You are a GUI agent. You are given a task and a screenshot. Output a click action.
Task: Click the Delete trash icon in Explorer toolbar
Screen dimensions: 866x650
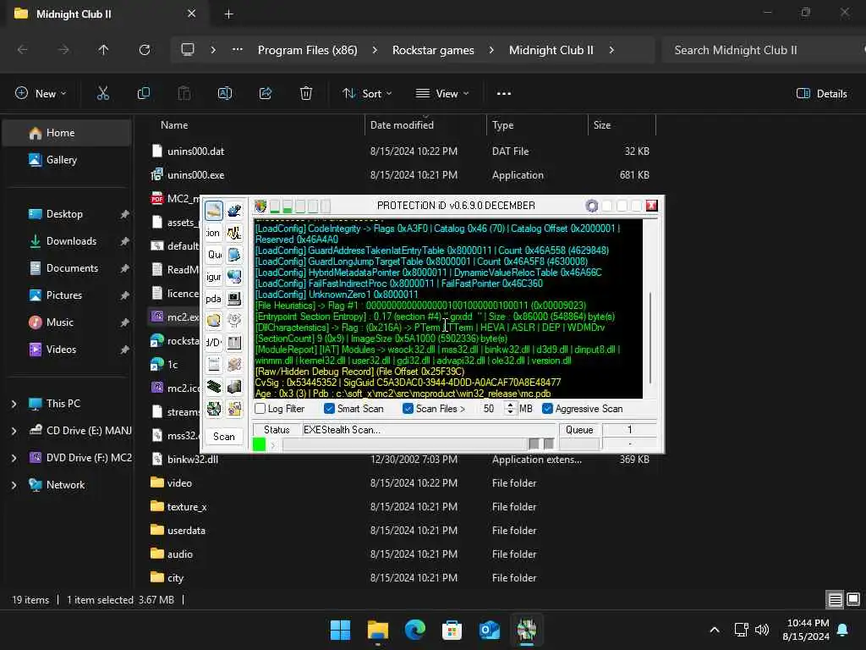[x=306, y=93]
